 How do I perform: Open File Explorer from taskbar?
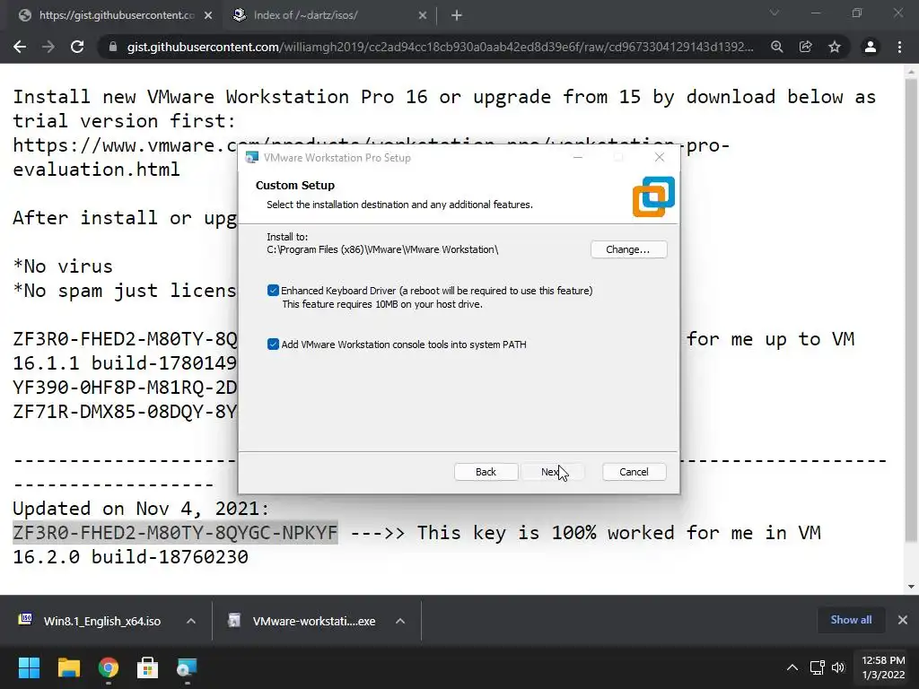click(68, 667)
